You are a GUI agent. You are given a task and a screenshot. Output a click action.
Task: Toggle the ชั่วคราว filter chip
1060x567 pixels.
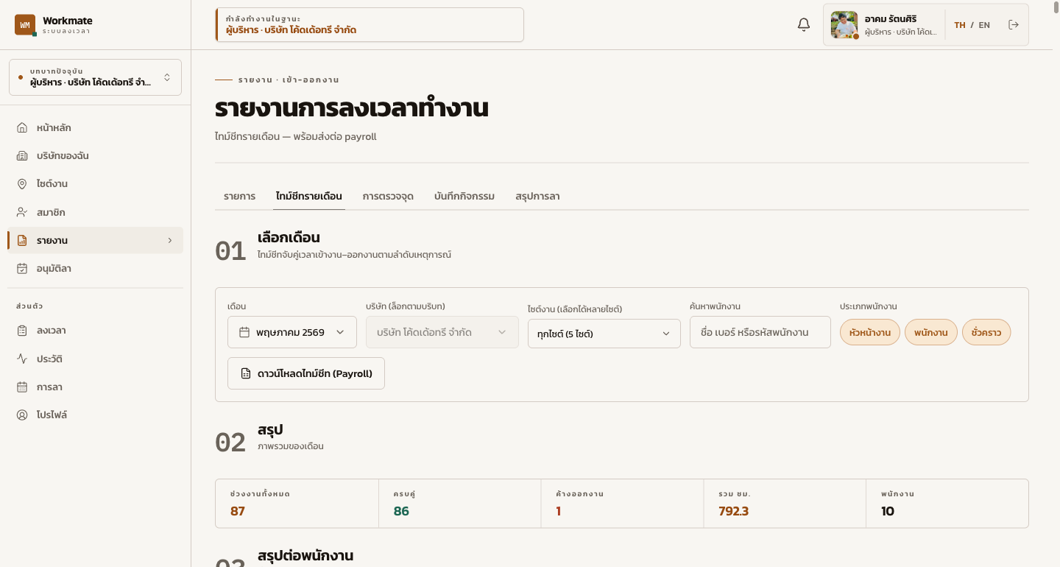(986, 333)
